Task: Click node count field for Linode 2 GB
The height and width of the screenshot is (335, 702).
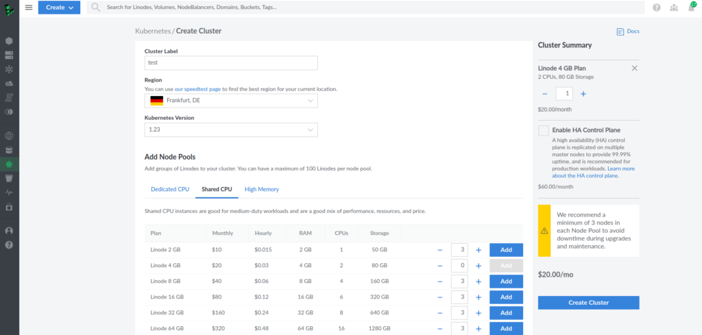Action: 459,250
